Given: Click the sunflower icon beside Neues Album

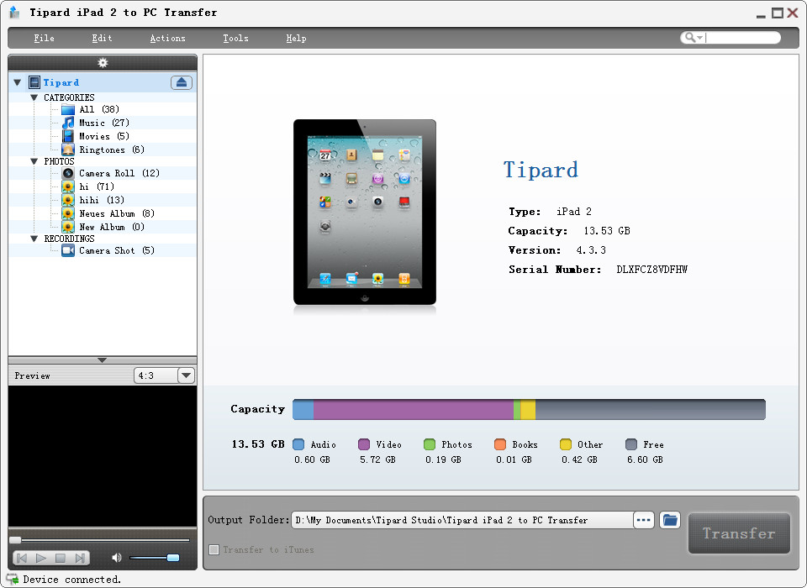Looking at the screenshot, I should [x=68, y=213].
